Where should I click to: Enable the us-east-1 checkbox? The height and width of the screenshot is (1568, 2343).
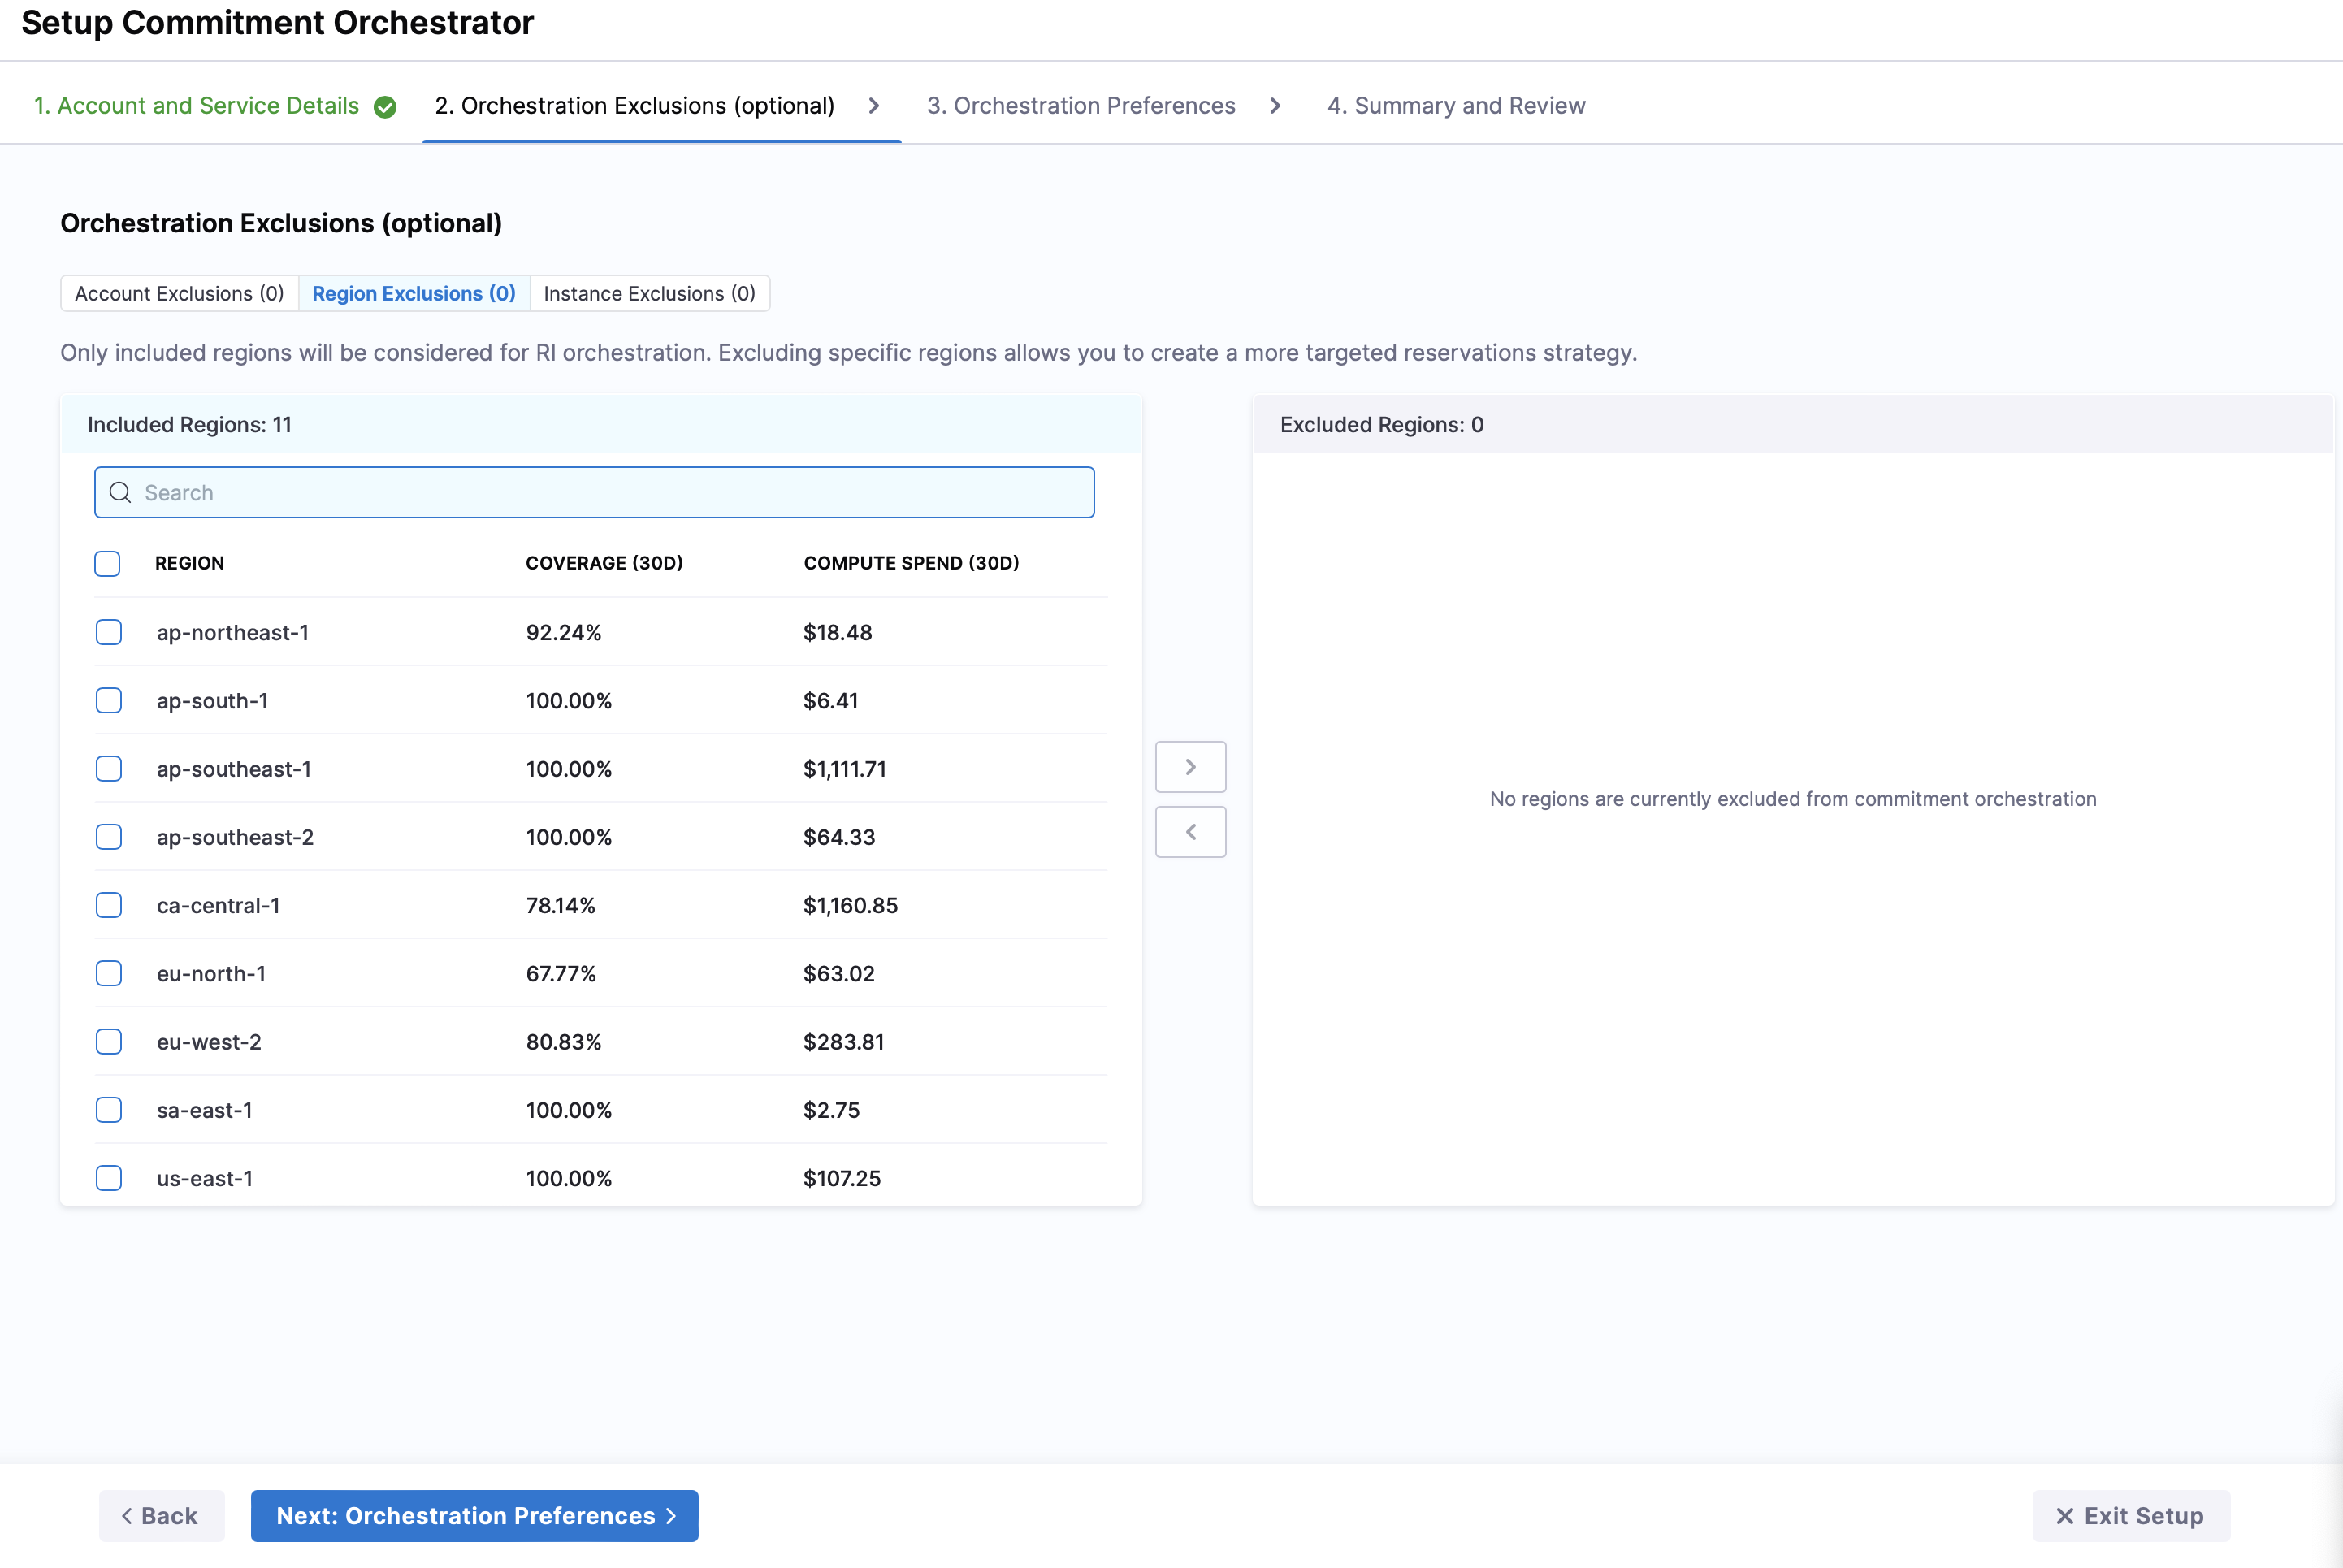pos(109,1178)
